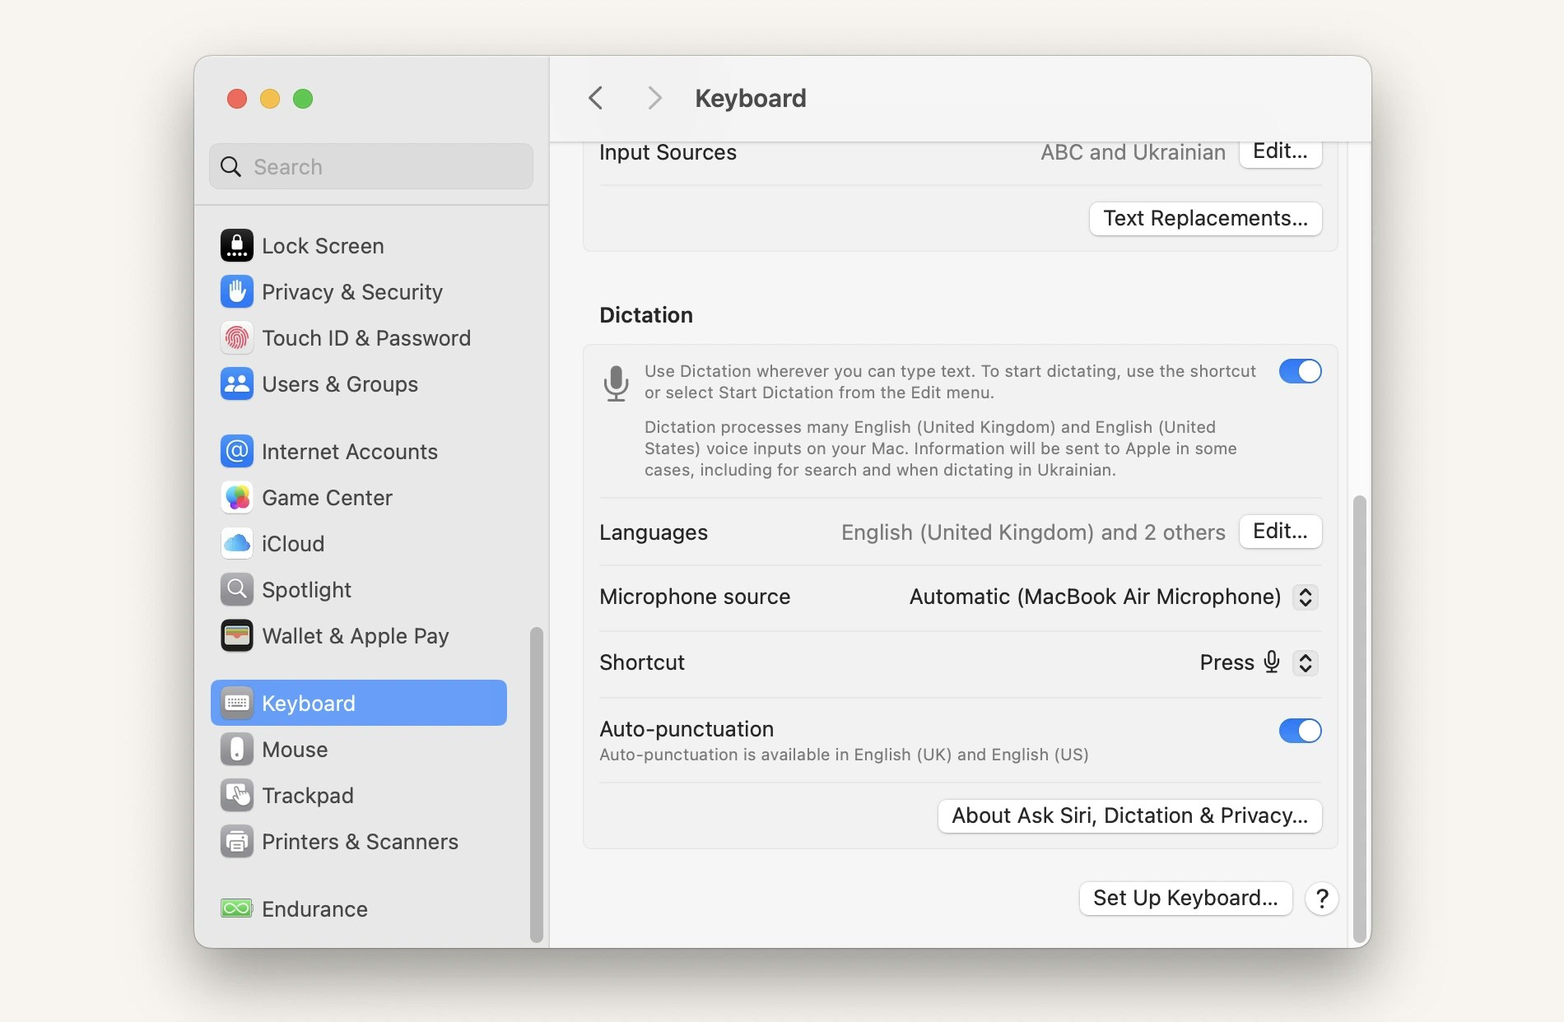
Task: Click the Printers & Scanners icon
Action: pyautogui.click(x=236, y=842)
